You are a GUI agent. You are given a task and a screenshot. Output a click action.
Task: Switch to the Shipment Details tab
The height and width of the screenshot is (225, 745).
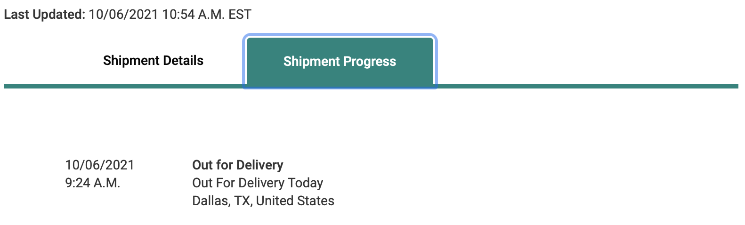click(x=153, y=61)
